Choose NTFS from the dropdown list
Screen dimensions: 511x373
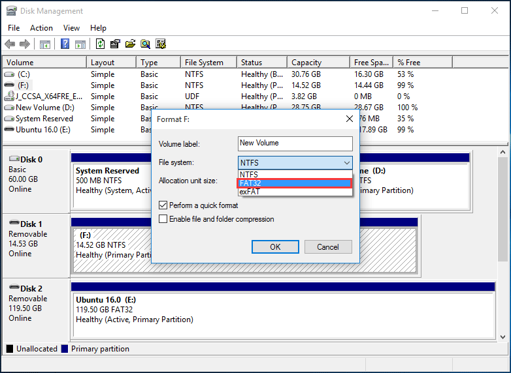[295, 174]
